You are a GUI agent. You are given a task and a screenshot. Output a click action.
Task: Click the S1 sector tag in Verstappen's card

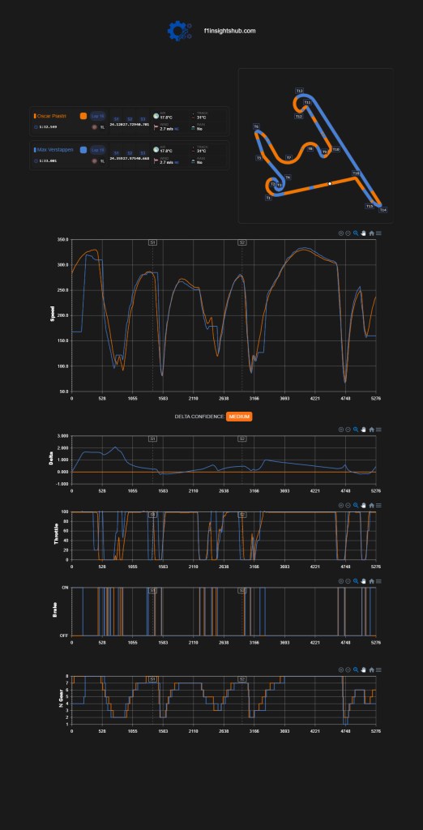tap(117, 153)
